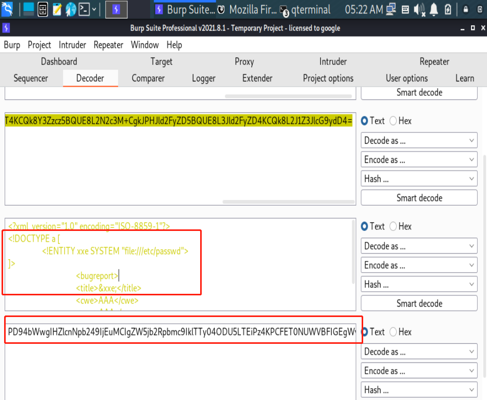Viewport: 487px width, 400px height.
Task: Select Hex radio for highlighted base64 panel
Action: coord(393,121)
